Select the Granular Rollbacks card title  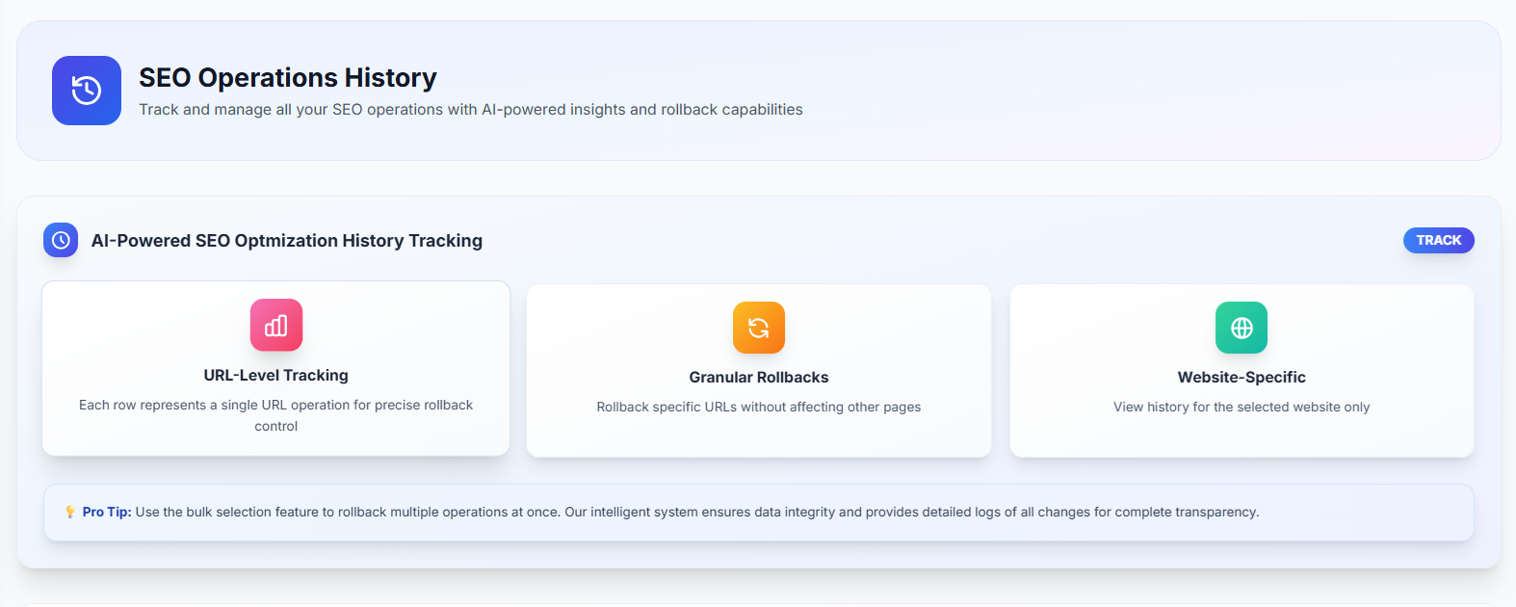click(x=759, y=378)
